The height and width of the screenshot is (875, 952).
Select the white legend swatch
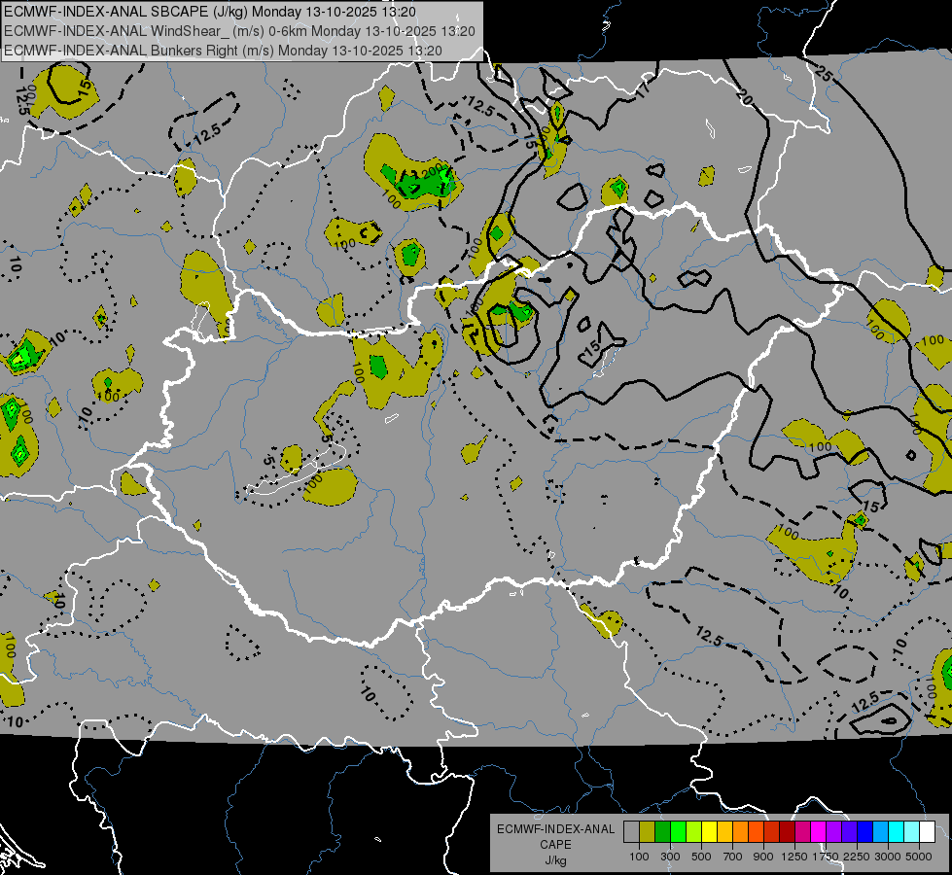click(928, 832)
